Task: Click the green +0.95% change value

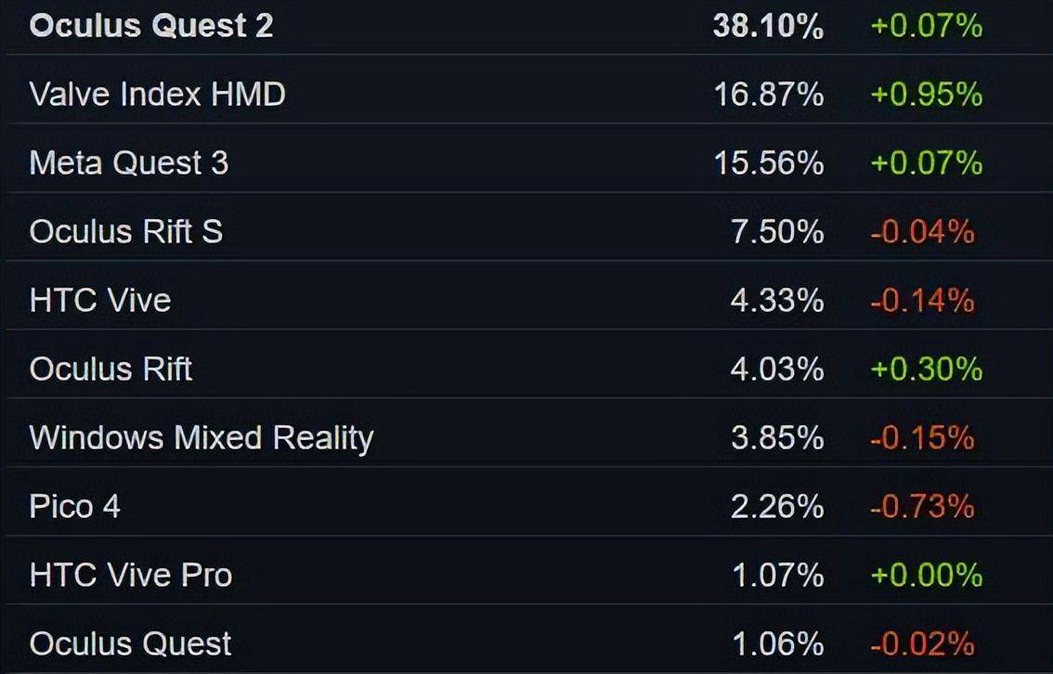Action: tap(926, 95)
